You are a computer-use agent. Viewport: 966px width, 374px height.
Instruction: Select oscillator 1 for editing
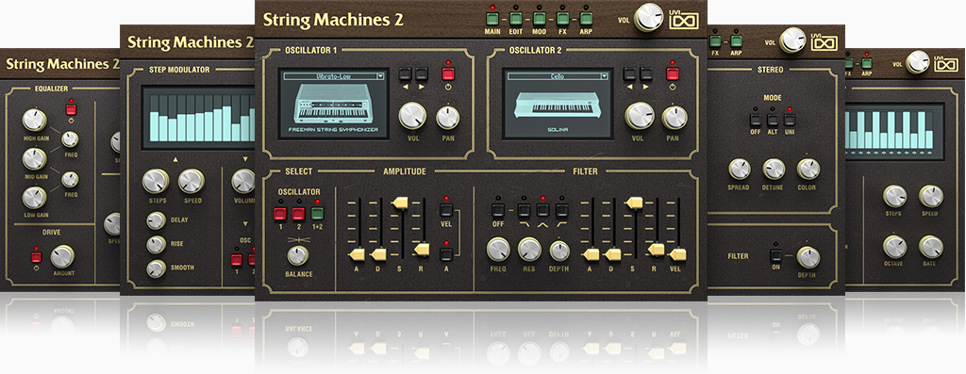[x=281, y=214]
